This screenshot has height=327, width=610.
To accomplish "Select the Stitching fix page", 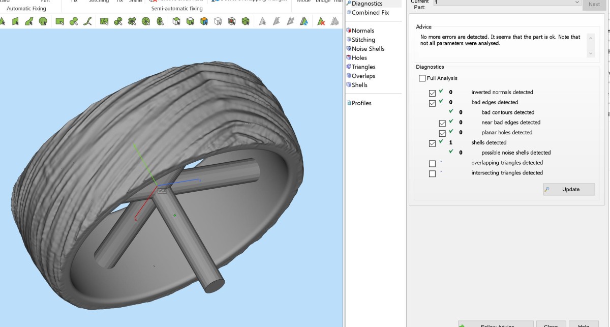I will 363,40.
